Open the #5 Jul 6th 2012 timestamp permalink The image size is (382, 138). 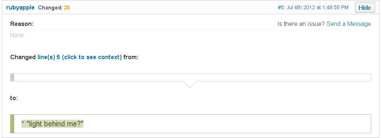pos(313,8)
